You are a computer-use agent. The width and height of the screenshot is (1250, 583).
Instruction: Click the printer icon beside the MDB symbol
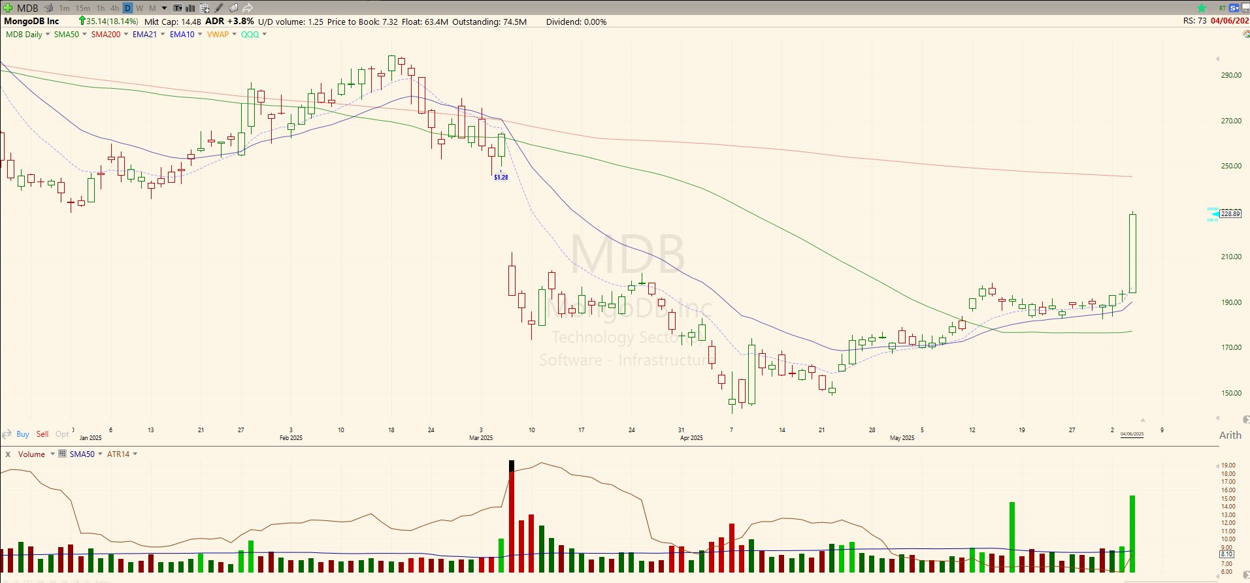point(48,8)
